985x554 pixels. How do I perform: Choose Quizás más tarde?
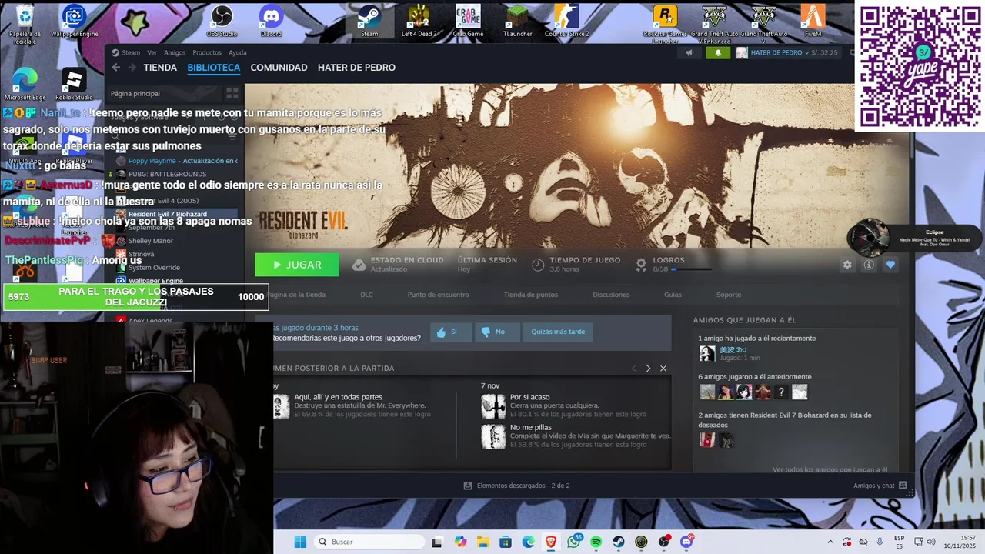pyautogui.click(x=558, y=332)
